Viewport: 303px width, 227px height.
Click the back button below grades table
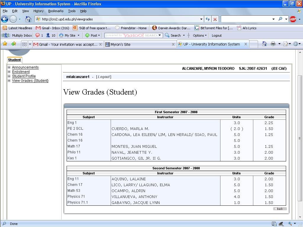click(x=280, y=209)
